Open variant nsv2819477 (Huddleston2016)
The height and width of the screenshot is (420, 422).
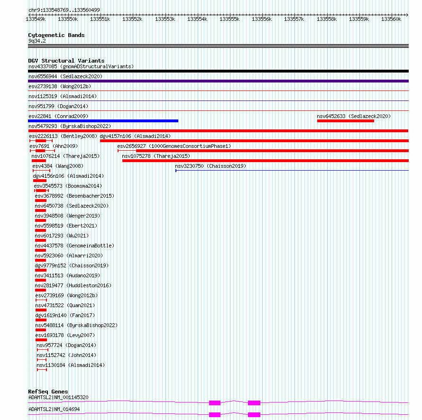[73, 285]
